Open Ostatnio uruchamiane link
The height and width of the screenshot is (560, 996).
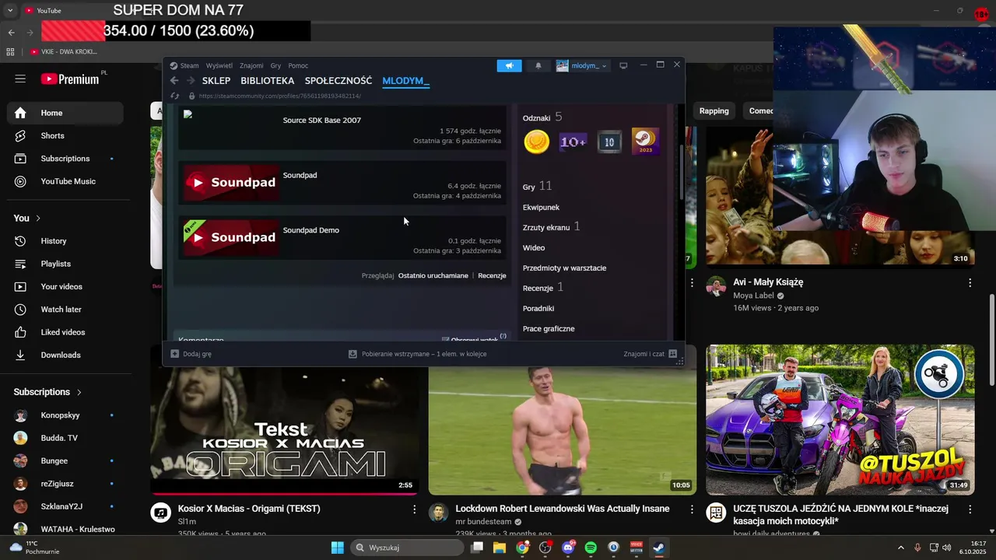tap(433, 275)
